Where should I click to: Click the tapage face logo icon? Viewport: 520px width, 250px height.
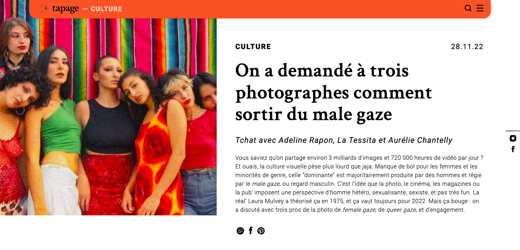pyautogui.click(x=43, y=9)
